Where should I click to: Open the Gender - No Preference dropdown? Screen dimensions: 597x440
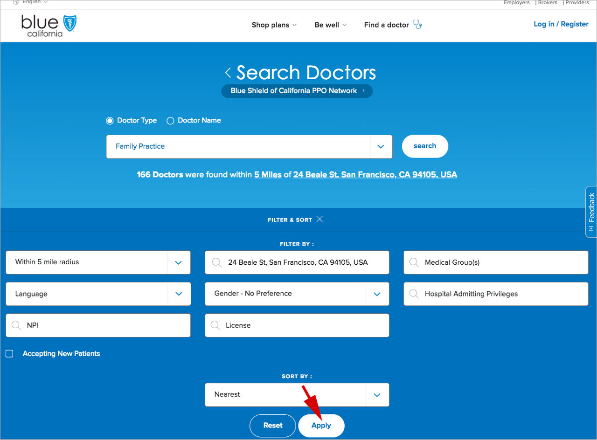point(377,294)
